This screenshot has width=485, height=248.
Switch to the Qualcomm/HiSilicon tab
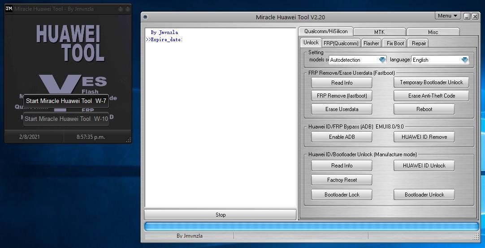pyautogui.click(x=326, y=31)
